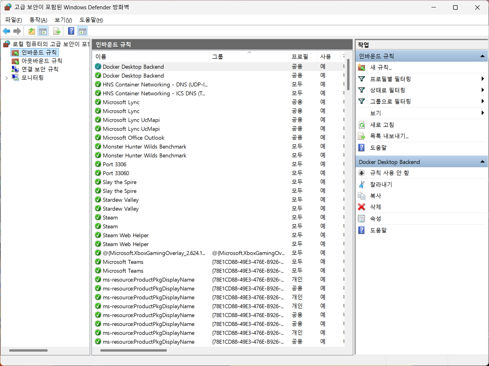489x366 pixels.
Task: Open the 파일 menu
Action: [x=13, y=20]
